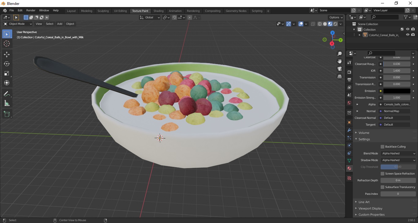Pick the Add Cube tool
The width and height of the screenshot is (418, 223).
(x=7, y=114)
